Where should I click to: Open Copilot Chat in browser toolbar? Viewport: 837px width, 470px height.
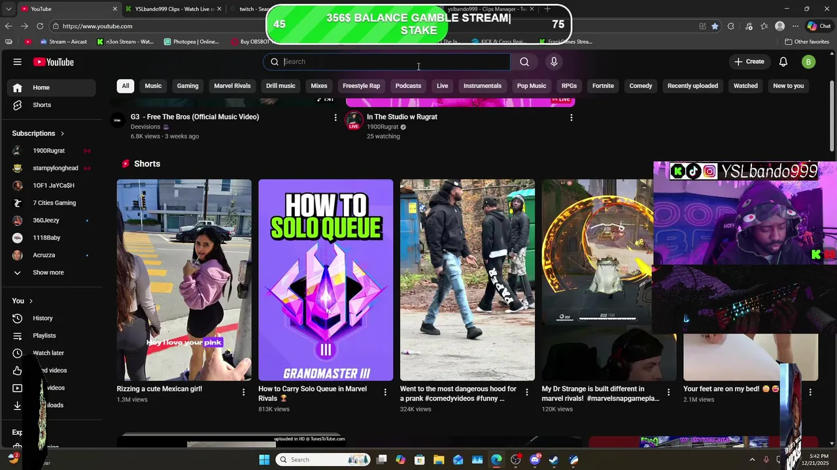click(819, 26)
